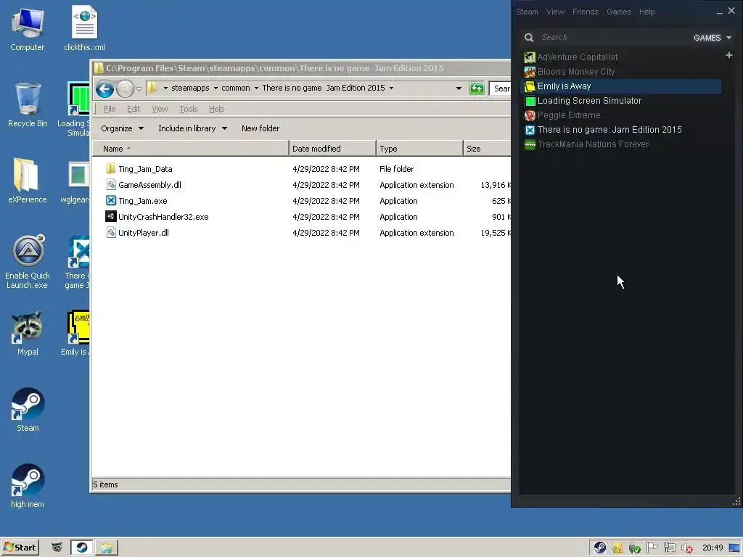Open the Computer desktop icon

point(28,29)
